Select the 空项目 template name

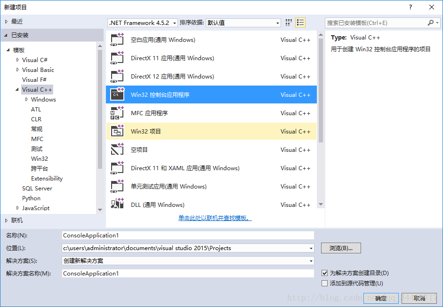coord(139,150)
